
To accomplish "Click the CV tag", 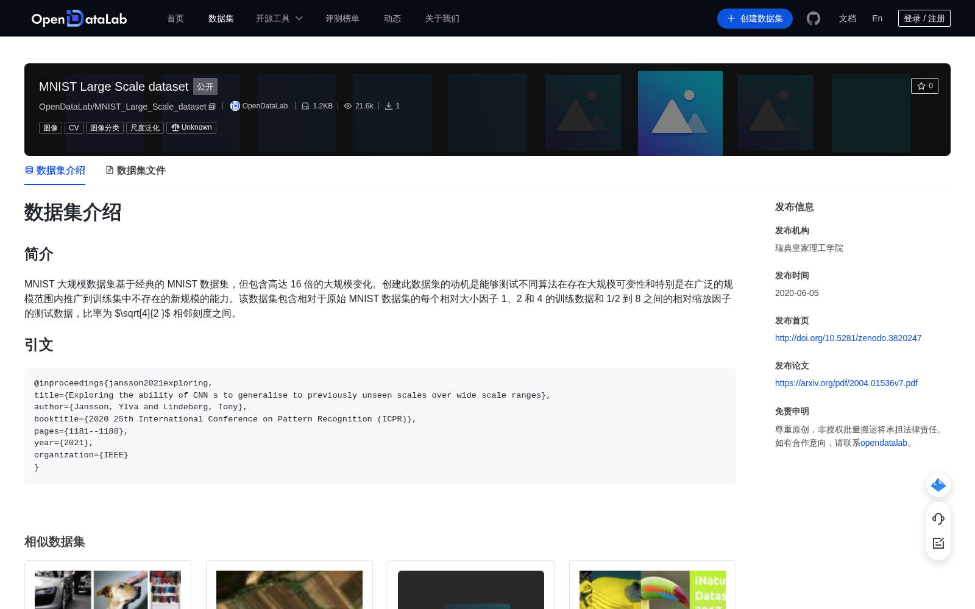I will tap(74, 128).
